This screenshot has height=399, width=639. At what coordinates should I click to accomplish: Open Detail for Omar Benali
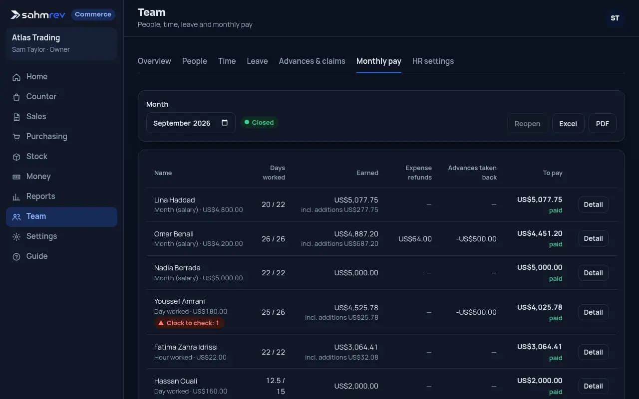(x=593, y=238)
